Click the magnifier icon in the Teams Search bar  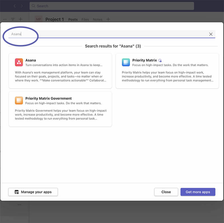point(33,6)
